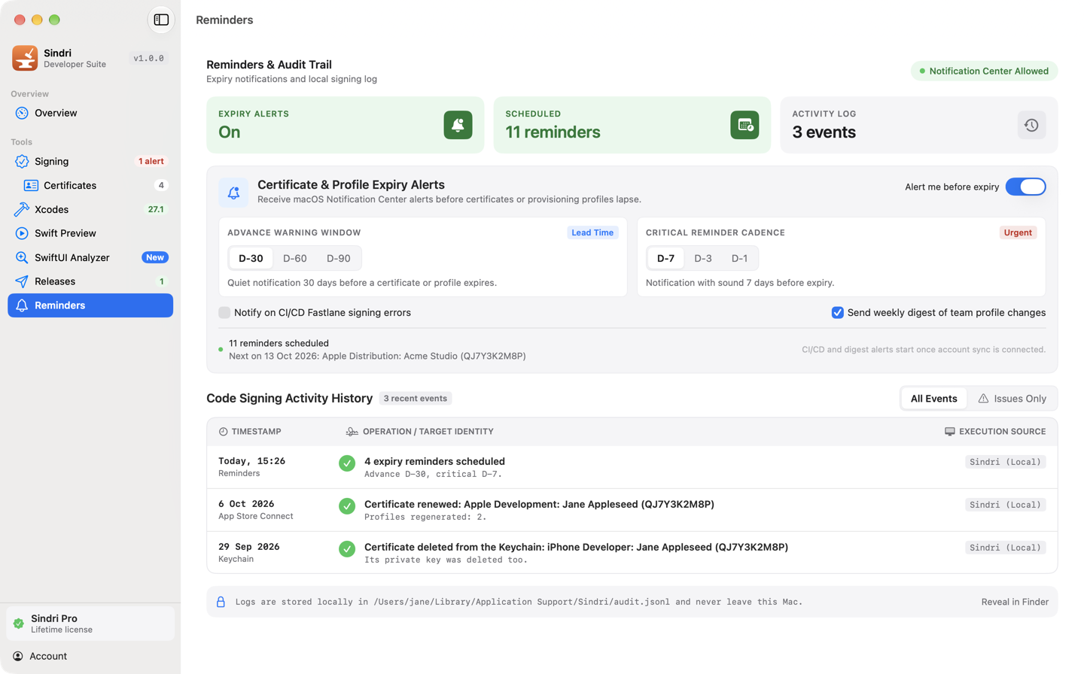Click the Execution Source monitor icon
The image size is (1084, 674).
949,432
